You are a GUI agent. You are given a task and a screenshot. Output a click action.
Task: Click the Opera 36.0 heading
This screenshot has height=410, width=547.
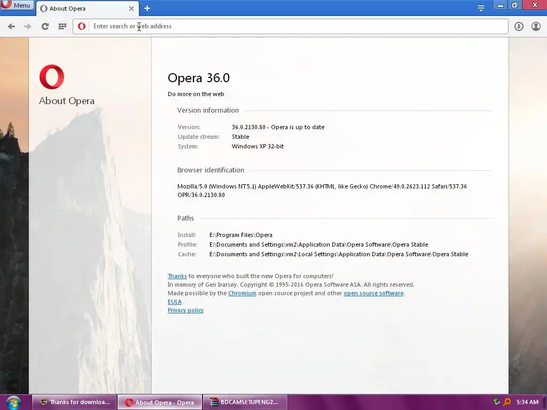pyautogui.click(x=199, y=78)
